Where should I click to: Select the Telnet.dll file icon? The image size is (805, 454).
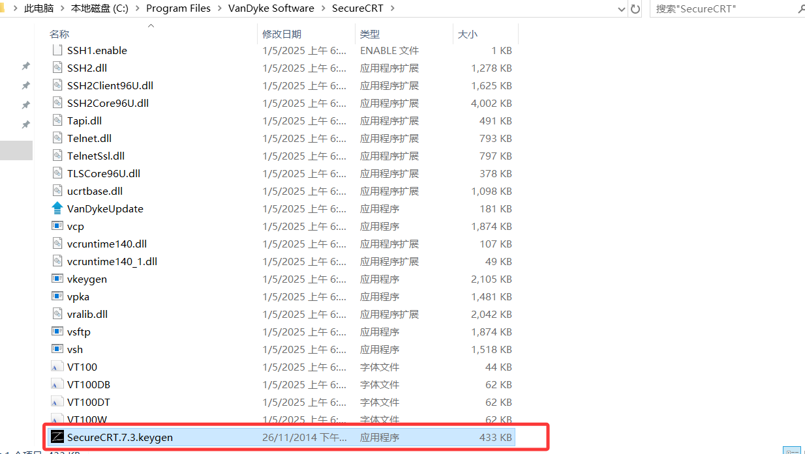click(57, 138)
